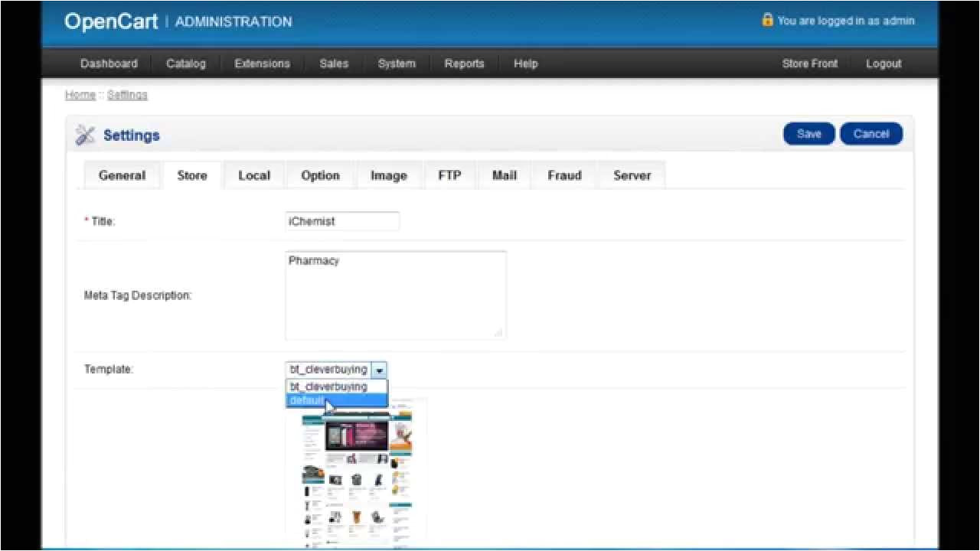
Task: Open the Dashboard menu
Action: [x=109, y=64]
